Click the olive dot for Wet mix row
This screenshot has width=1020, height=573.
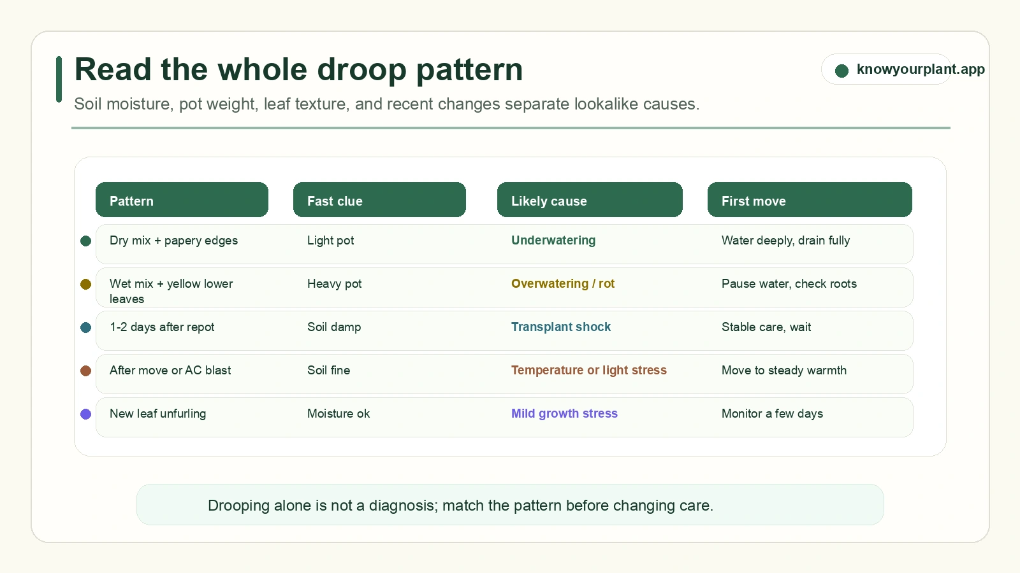(85, 285)
